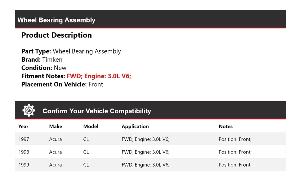
Task: Click Position: Front in the 1998 row
Action: (x=235, y=152)
